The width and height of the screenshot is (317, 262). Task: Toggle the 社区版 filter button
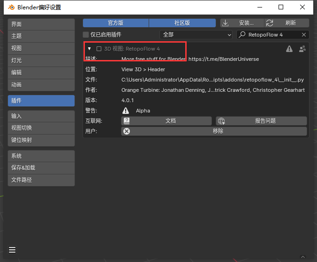182,23
